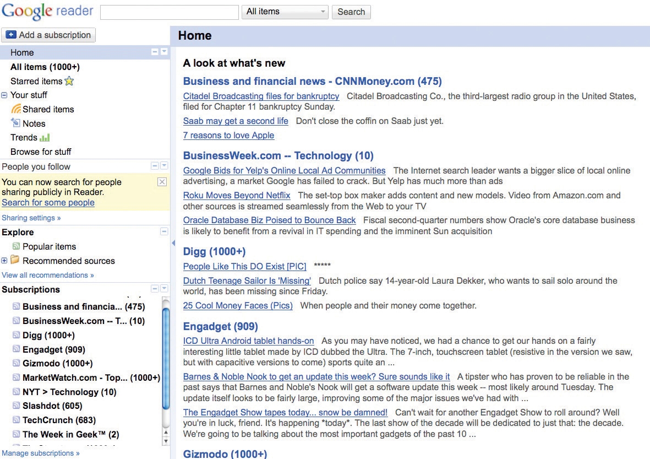The image size is (650, 459).
Task: Open Browse for stuff
Action: pos(41,152)
